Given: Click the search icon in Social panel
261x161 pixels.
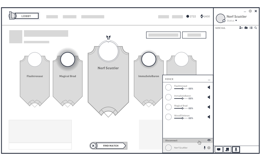Looking at the screenshot, I should 255,28.
